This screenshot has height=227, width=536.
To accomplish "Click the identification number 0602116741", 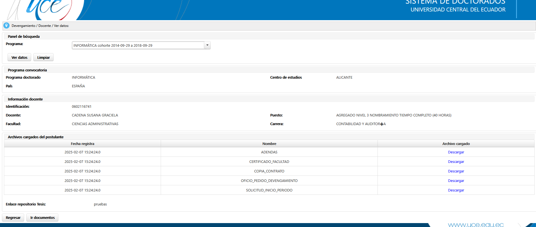I will coord(82,107).
